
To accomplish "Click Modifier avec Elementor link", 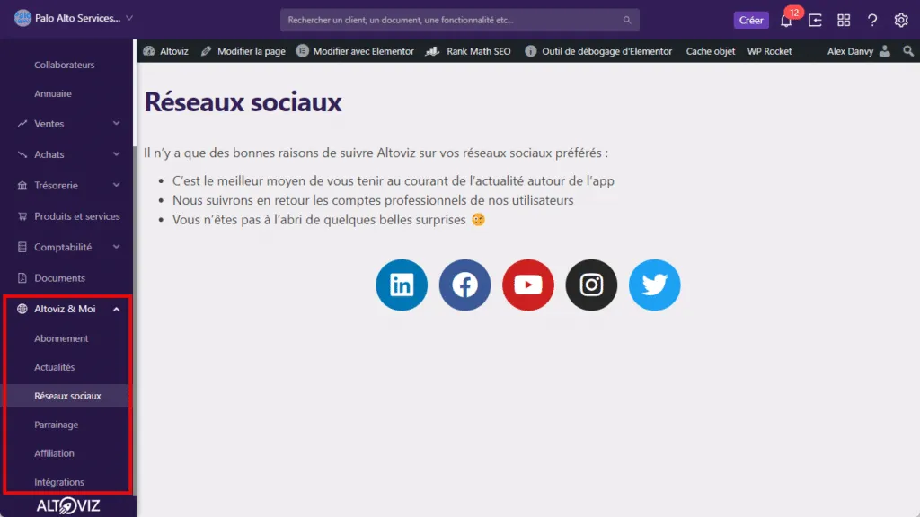I will pyautogui.click(x=363, y=51).
